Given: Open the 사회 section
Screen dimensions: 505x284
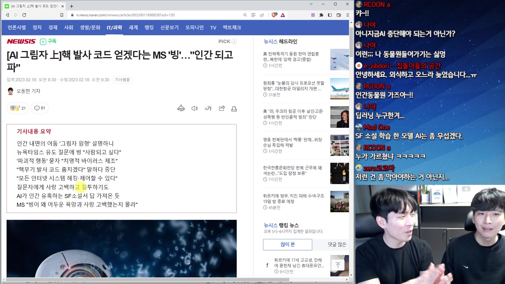Looking at the screenshot, I should coord(68,27).
